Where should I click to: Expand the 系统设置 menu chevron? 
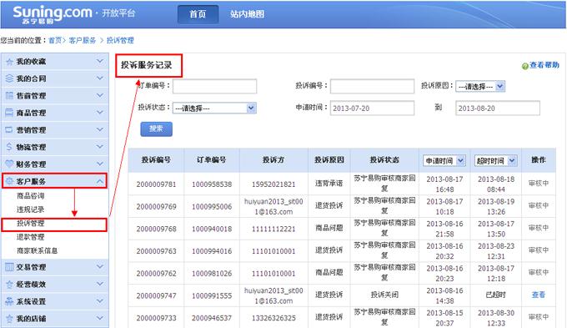tap(100, 300)
